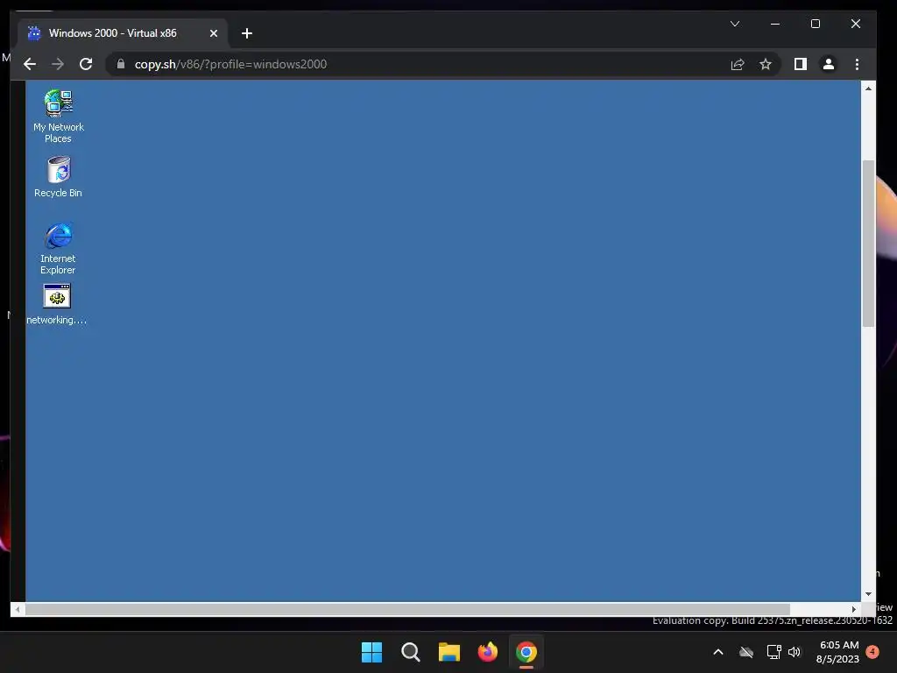Click the Chrome forward arrow
Screen dimensions: 897x673
coord(58,64)
